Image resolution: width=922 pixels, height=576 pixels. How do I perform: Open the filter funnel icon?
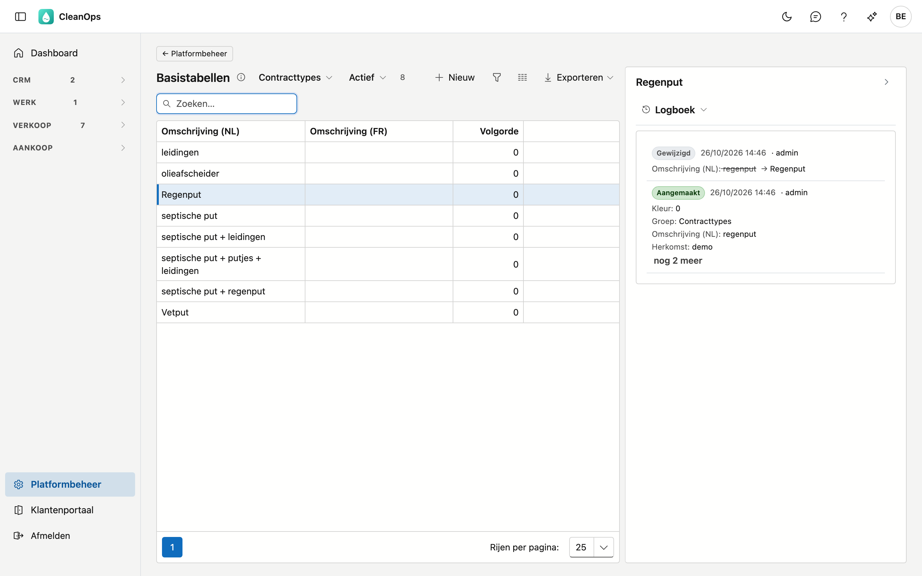pos(497,77)
